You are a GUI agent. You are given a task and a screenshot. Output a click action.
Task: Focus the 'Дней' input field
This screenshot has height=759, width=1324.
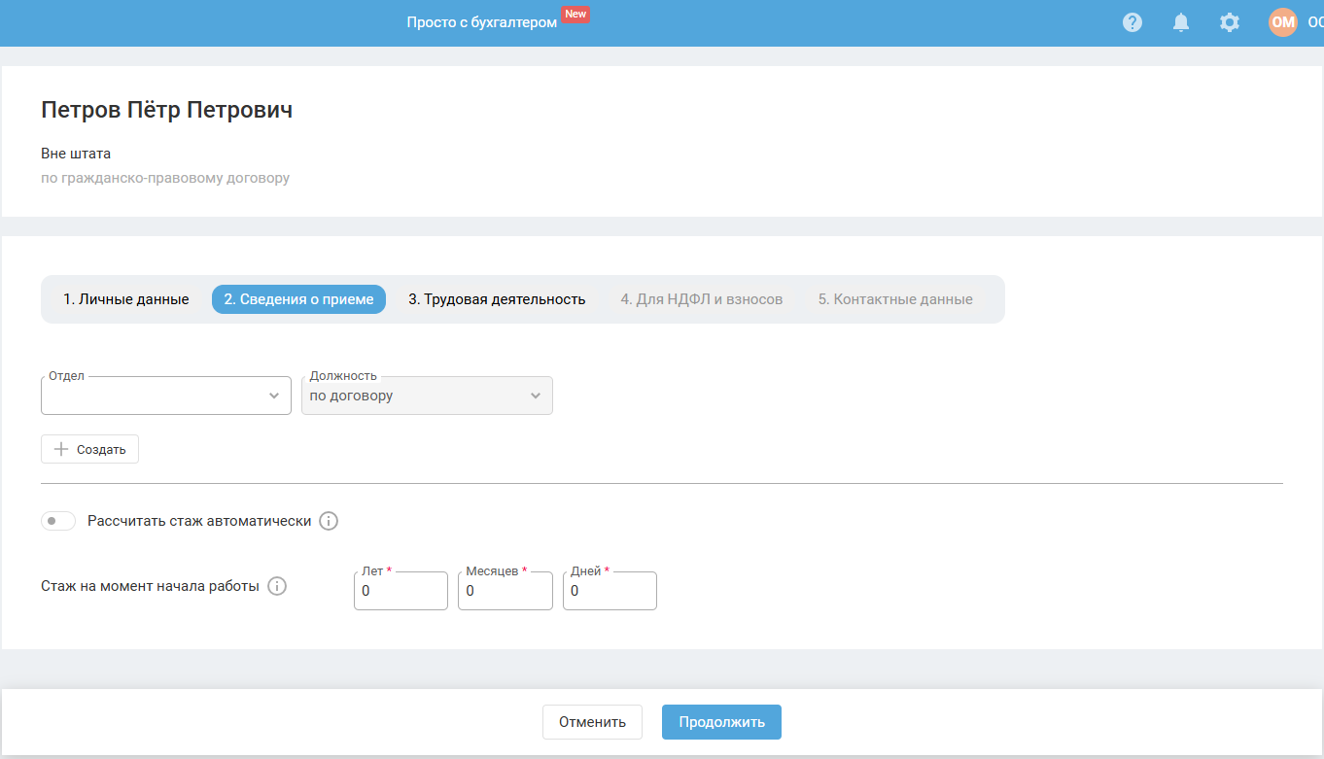click(610, 591)
